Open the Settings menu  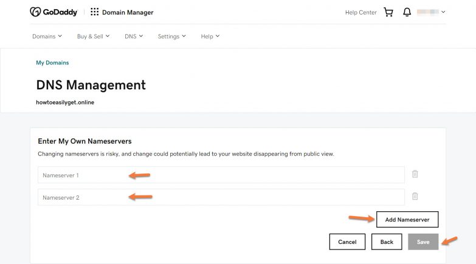[171, 36]
